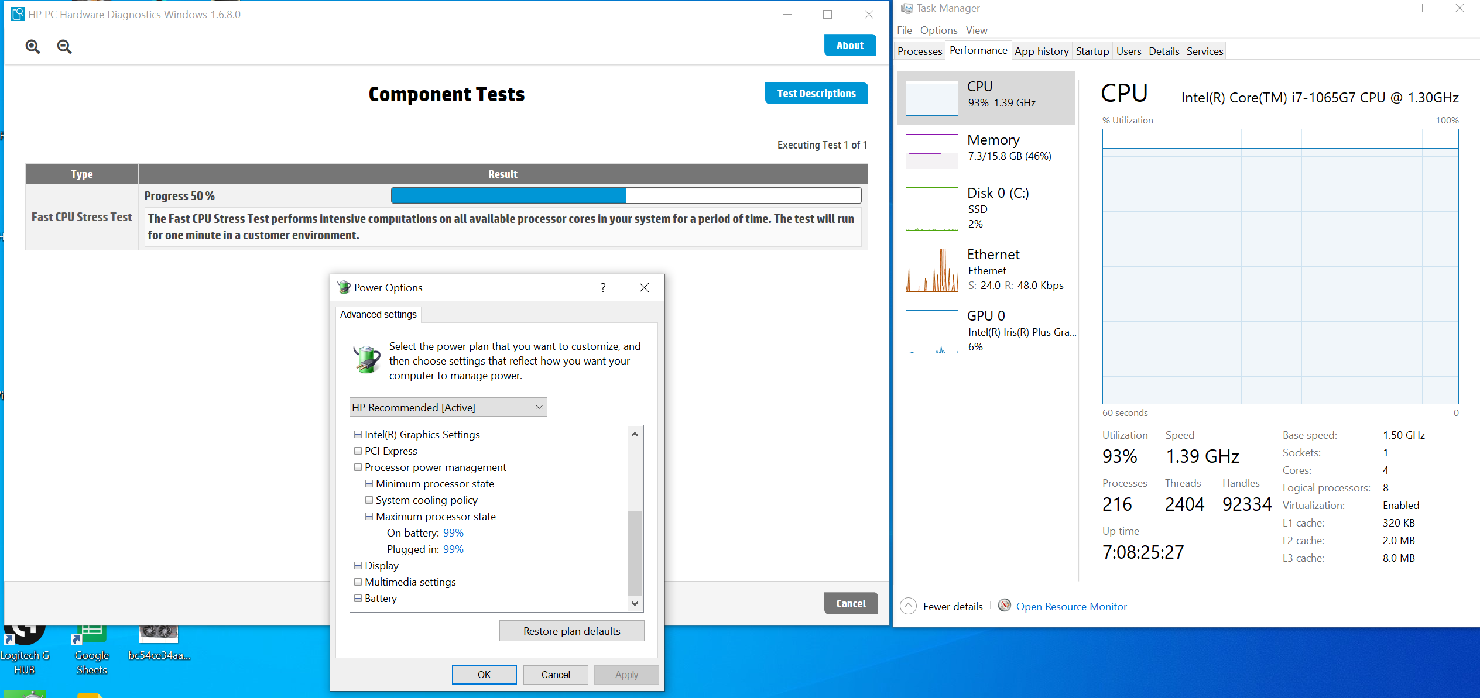This screenshot has height=698, width=1480.
Task: Select the CPU performance graph thumbnail
Action: click(x=931, y=98)
